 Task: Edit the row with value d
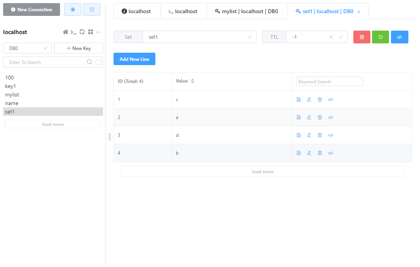309,135
